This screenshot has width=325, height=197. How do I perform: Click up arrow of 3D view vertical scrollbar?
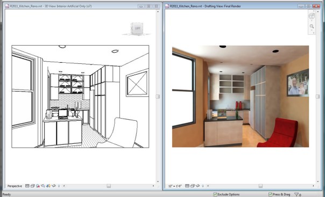(158, 12)
